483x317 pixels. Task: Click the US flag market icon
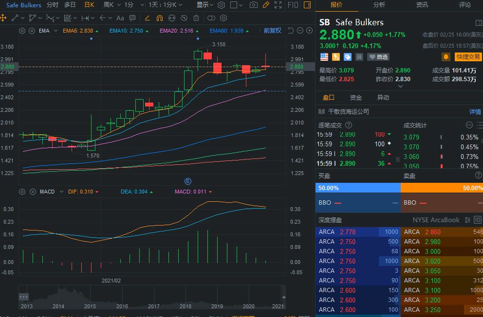[x=324, y=56]
